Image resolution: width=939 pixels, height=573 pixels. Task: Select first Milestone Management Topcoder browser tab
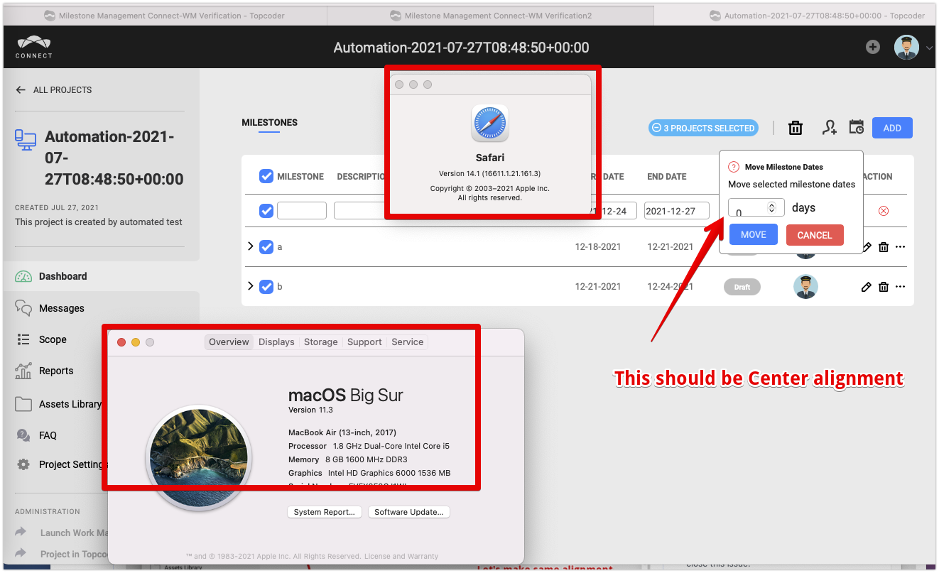[x=165, y=16]
